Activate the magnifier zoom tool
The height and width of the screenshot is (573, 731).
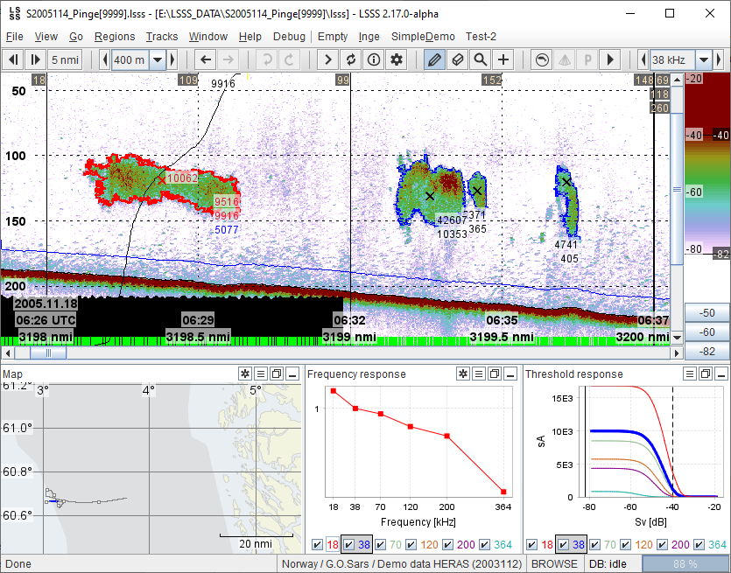[x=480, y=59]
